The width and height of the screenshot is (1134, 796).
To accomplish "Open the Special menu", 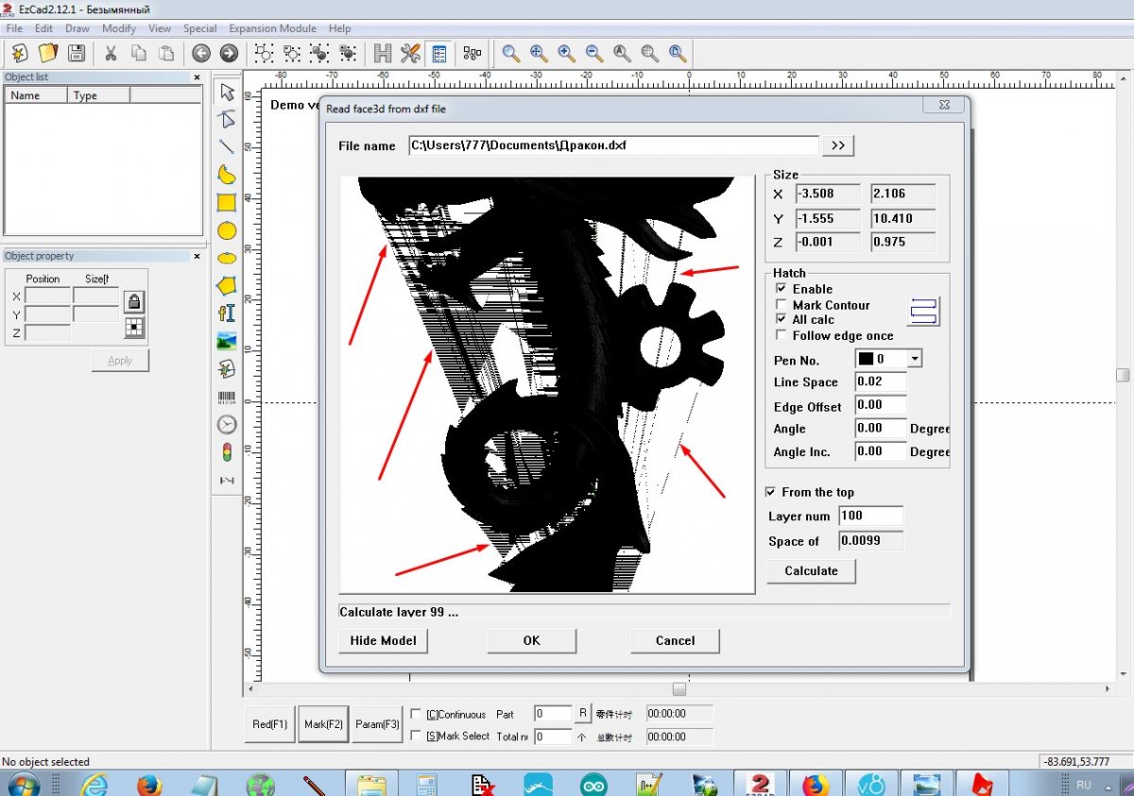I will point(199,28).
